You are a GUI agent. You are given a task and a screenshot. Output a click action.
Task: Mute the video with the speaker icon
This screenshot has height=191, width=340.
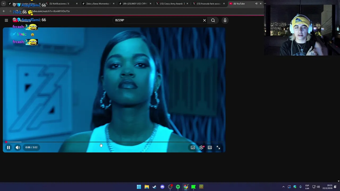pos(18,147)
